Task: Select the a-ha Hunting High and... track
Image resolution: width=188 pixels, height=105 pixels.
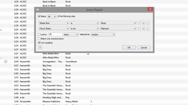Action: [94, 97]
